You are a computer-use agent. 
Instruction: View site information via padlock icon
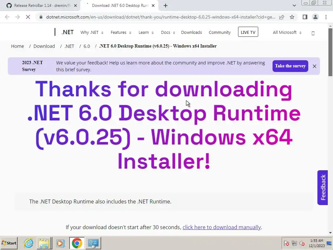pyautogui.click(x=41, y=17)
